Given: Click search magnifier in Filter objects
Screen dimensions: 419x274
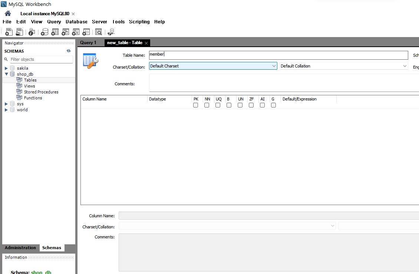Looking at the screenshot, I should [x=6, y=59].
